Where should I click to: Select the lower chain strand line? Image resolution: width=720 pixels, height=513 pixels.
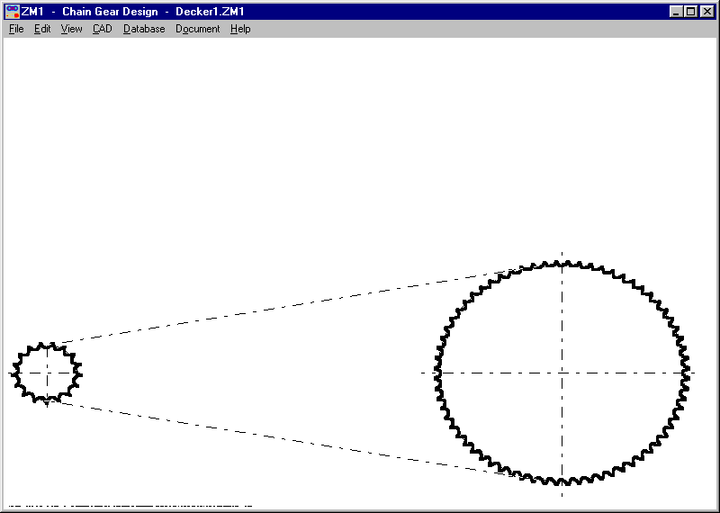point(288,438)
